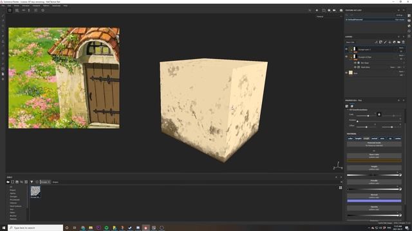Click the Material mode button
This screenshot has width=412, height=231.
click(x=374, y=144)
